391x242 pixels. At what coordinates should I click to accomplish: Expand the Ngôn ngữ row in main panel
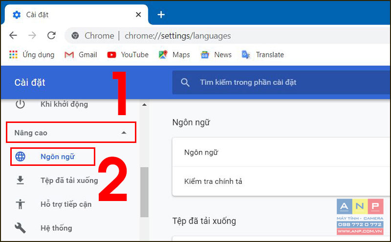[282, 152]
